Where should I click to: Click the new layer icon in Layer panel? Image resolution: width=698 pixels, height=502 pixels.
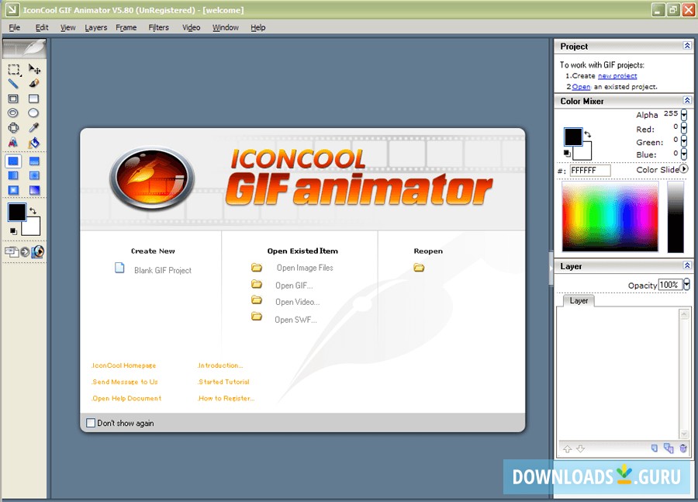[x=654, y=448]
